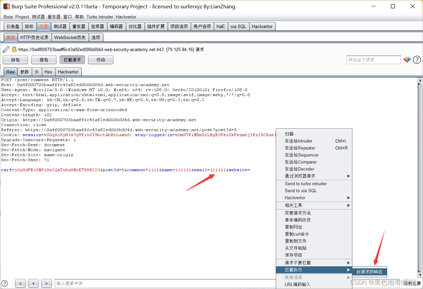Click the request editor vertical scrollbar
The width and height of the screenshot is (423, 289).
click(420, 178)
